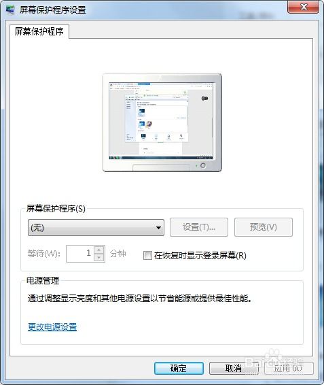
Task: Click the screen saver icon in title bar
Action: pos(10,10)
